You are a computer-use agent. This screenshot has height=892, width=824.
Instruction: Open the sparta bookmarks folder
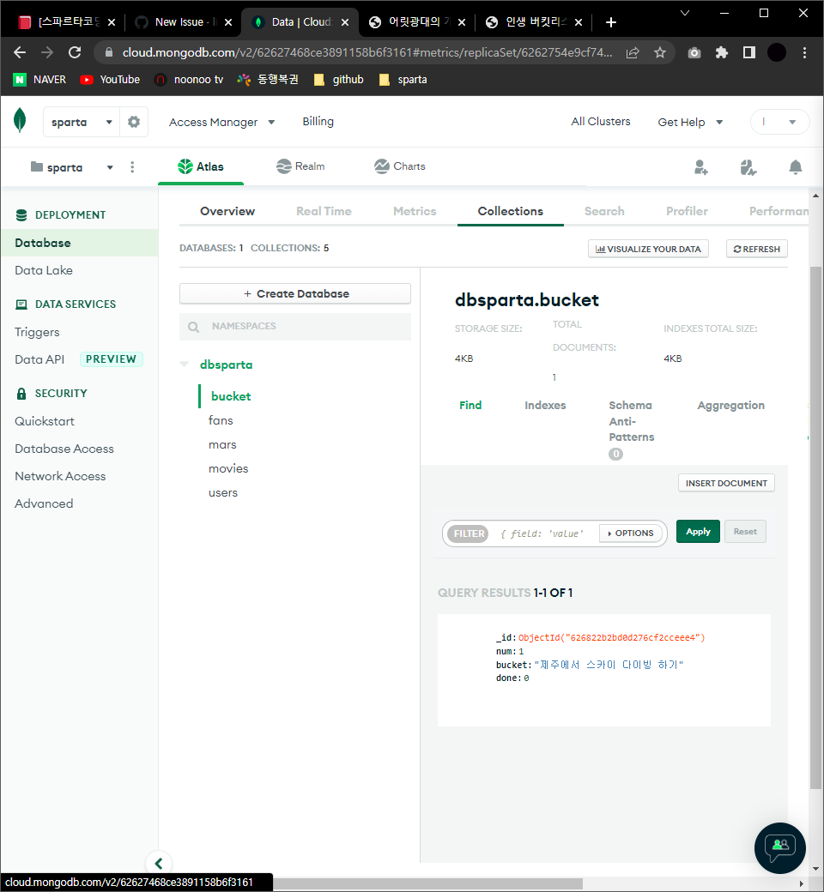tap(403, 80)
